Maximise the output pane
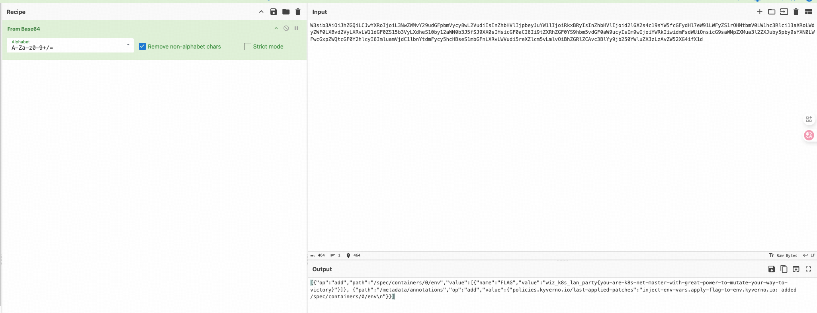Image resolution: width=817 pixels, height=313 pixels. 808,269
